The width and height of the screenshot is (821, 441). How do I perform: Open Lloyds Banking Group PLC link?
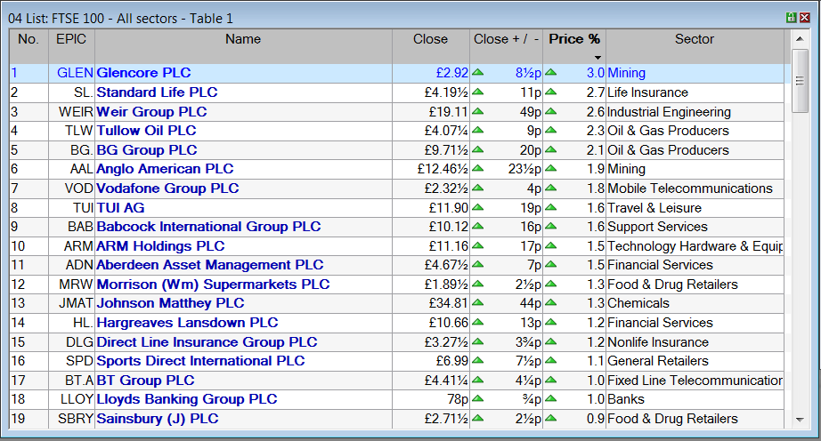186,400
